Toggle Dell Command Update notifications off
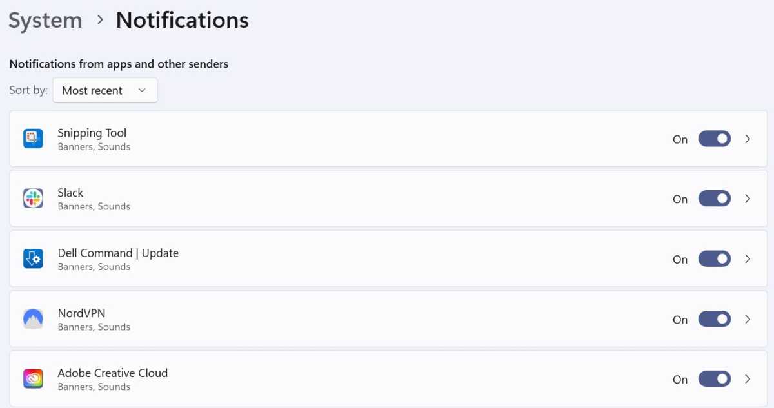774x408 pixels. click(715, 258)
